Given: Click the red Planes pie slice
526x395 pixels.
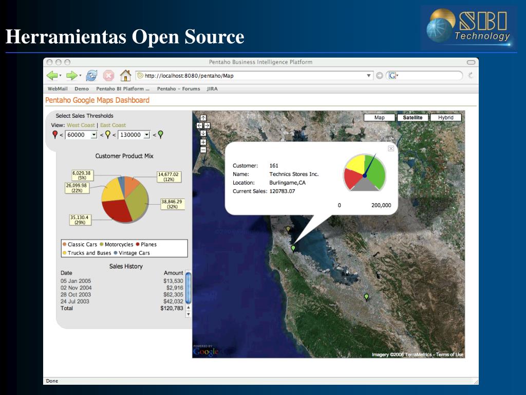Looking at the screenshot, I should click(117, 211).
